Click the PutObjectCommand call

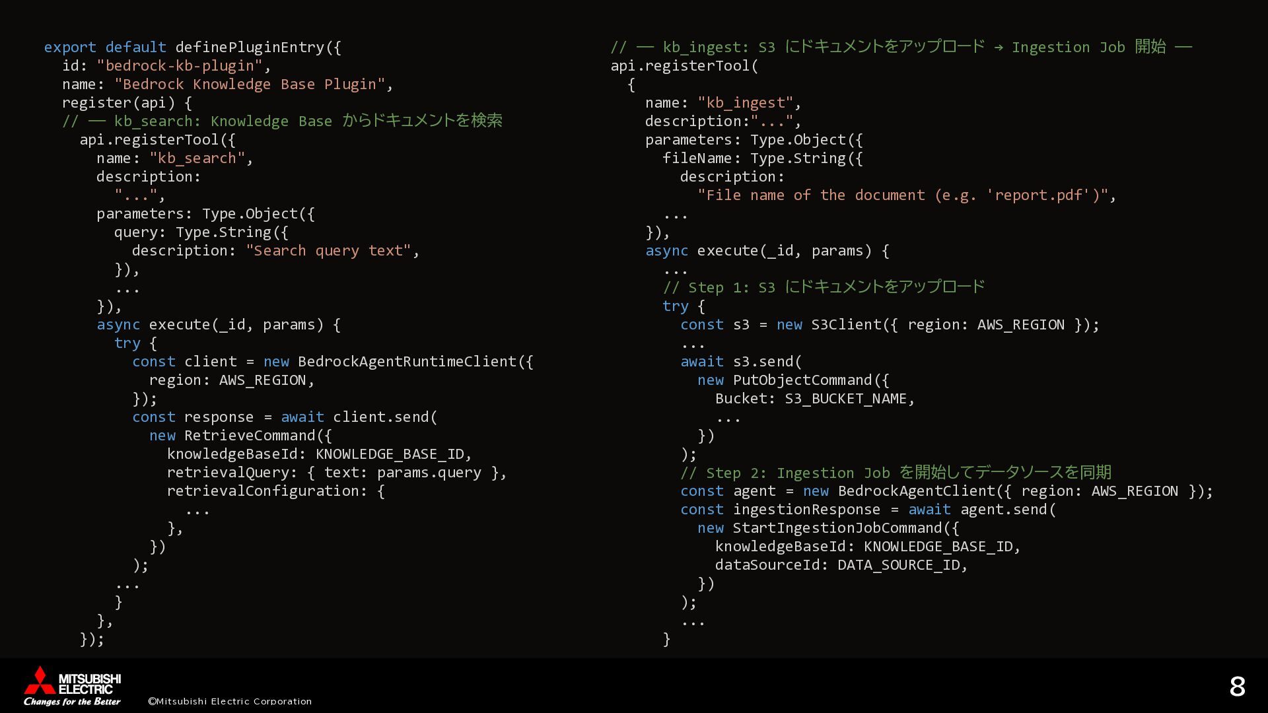[802, 380]
